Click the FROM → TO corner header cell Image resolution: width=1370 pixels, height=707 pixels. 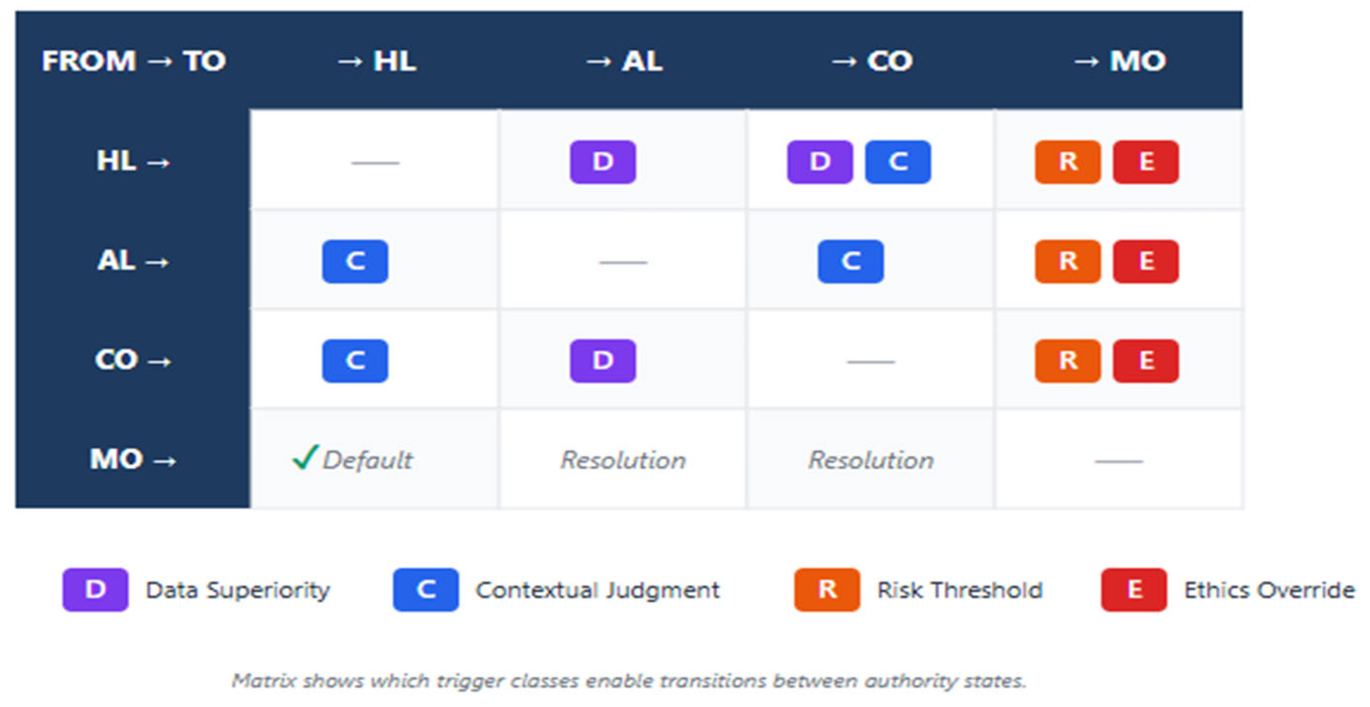coord(133,60)
